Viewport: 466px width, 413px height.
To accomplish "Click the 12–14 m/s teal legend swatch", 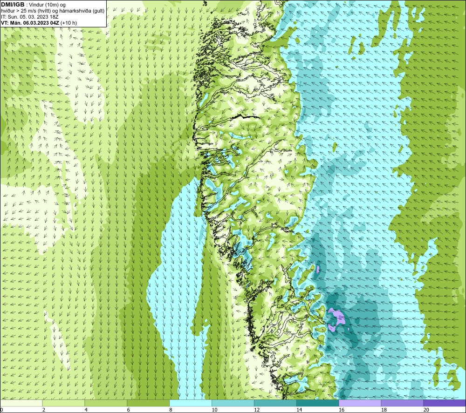I will point(275,403).
